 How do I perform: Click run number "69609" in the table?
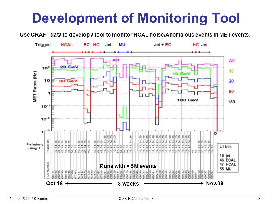tap(193, 174)
